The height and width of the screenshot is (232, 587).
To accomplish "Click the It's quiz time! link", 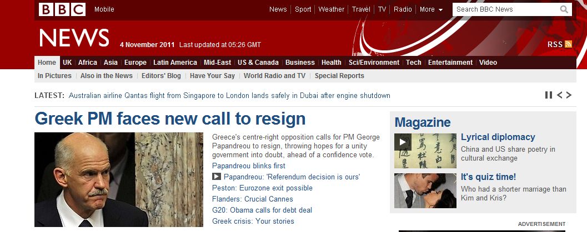I will [x=488, y=177].
